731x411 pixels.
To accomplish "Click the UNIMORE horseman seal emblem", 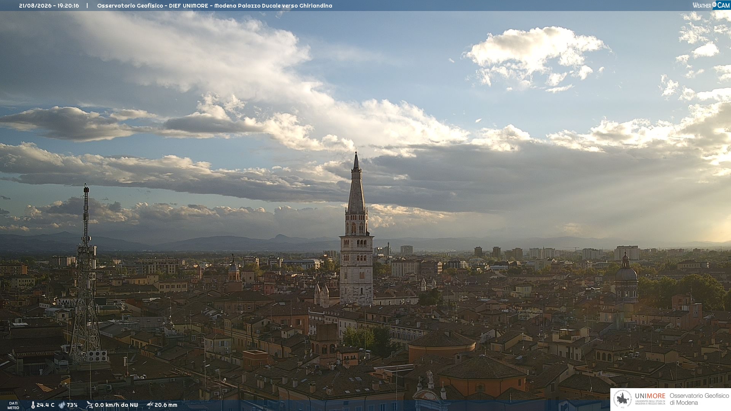I will [x=623, y=399].
